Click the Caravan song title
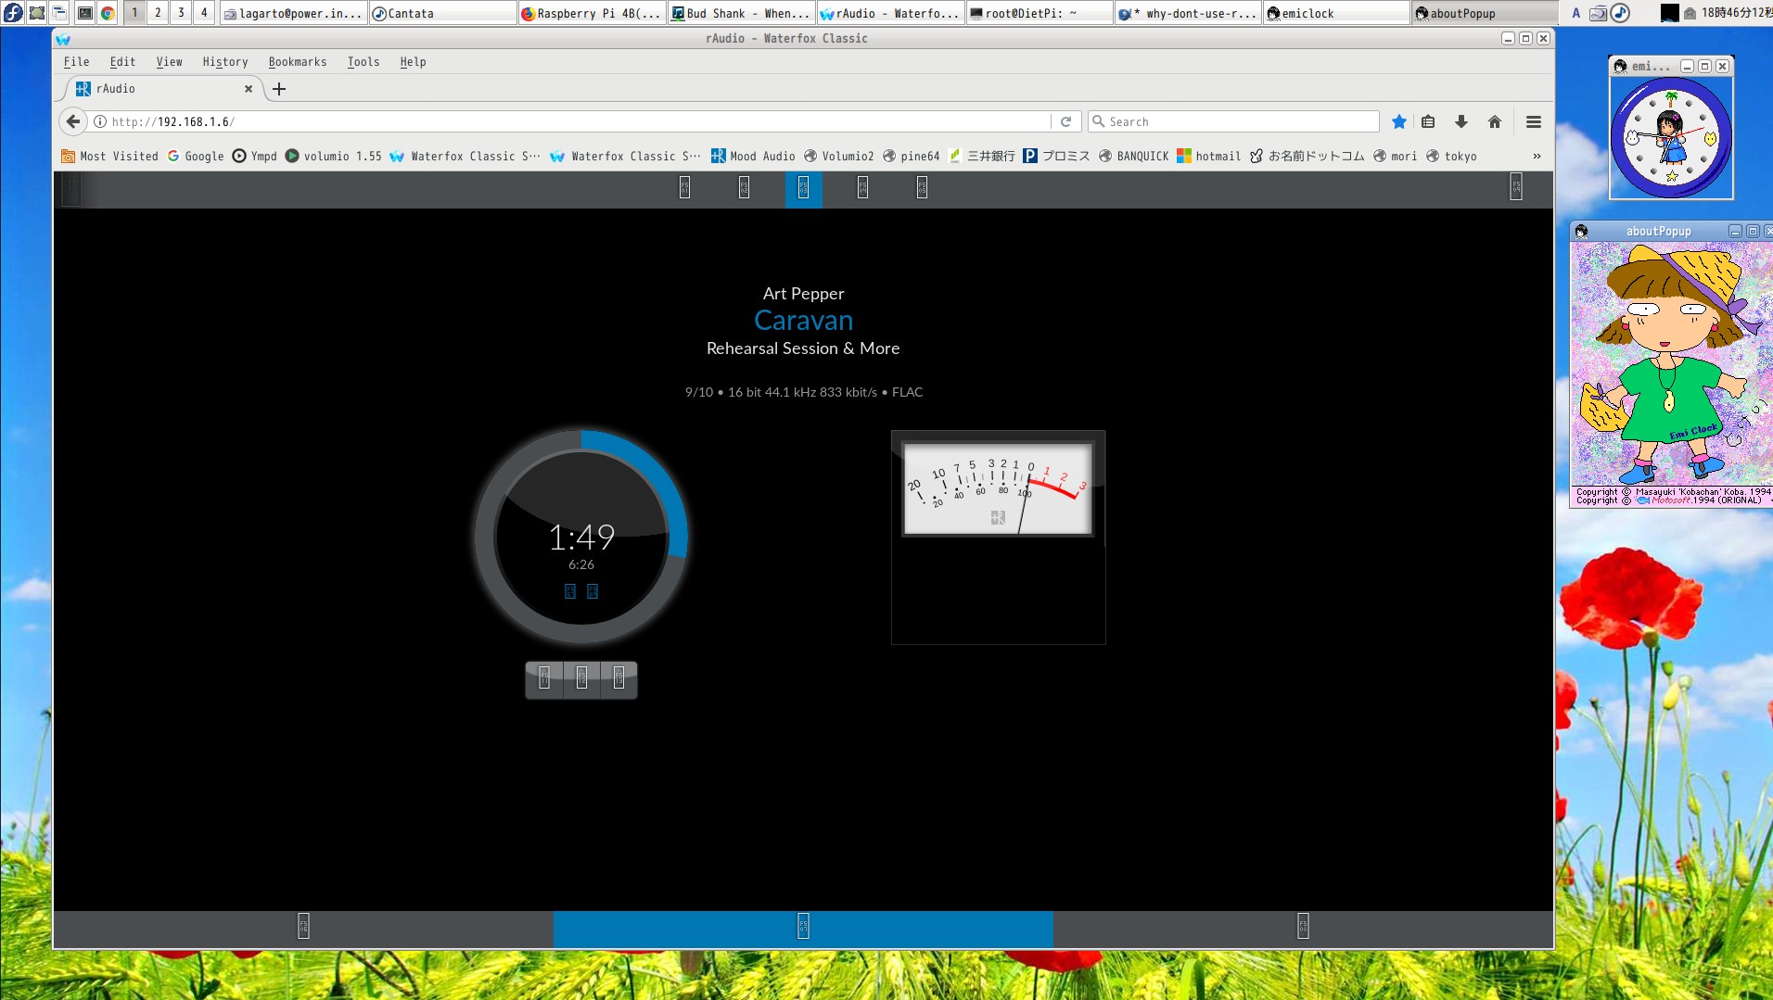 [803, 319]
